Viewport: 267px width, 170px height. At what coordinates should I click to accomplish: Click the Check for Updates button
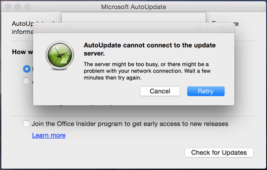click(x=219, y=152)
